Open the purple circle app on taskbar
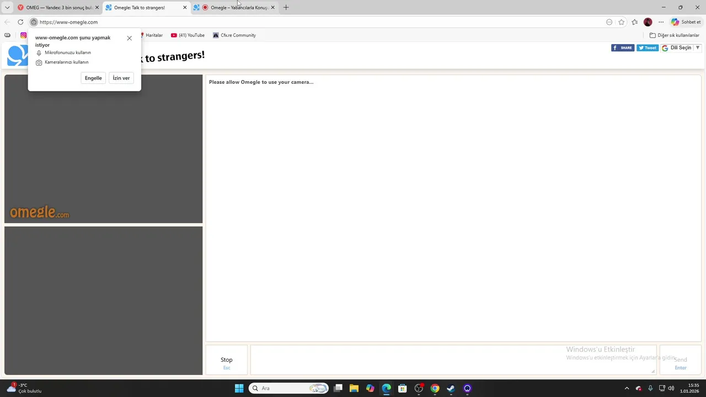The height and width of the screenshot is (397, 706). (467, 388)
